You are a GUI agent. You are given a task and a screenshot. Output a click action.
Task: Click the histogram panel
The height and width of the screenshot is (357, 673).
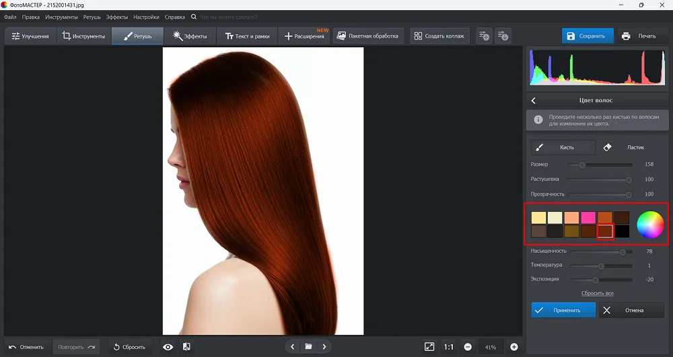click(x=597, y=67)
